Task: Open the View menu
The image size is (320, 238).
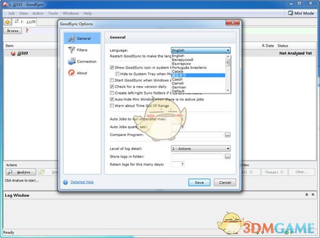Action: tap(23, 13)
